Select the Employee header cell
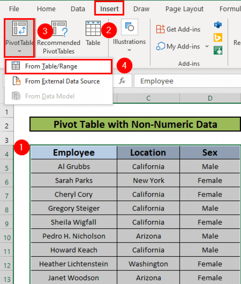 [74, 153]
